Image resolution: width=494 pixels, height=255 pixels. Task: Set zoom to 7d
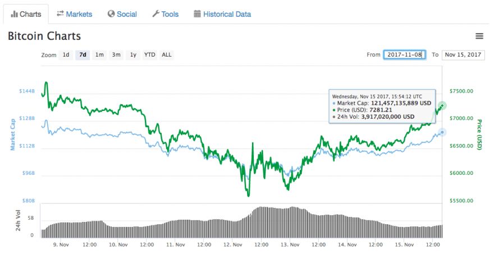(83, 55)
